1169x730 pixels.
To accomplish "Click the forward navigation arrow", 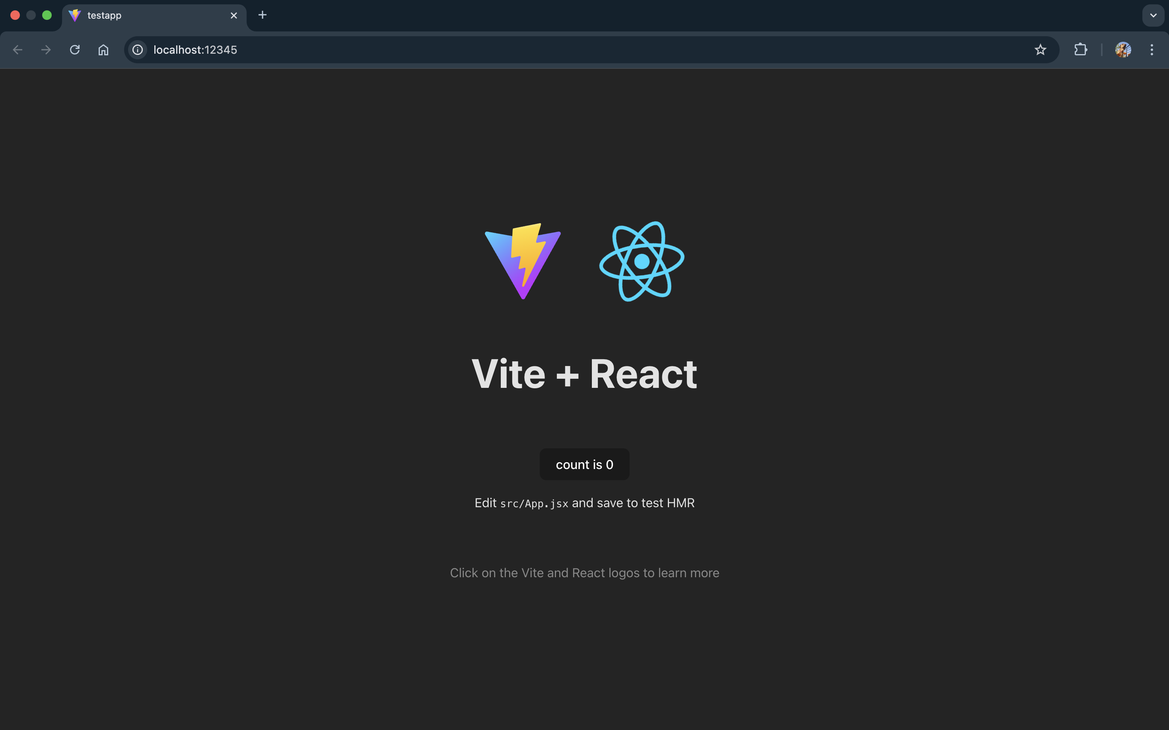I will pos(45,50).
